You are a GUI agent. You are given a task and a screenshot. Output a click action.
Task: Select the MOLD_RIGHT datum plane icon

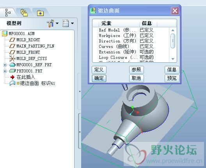tap(12, 40)
